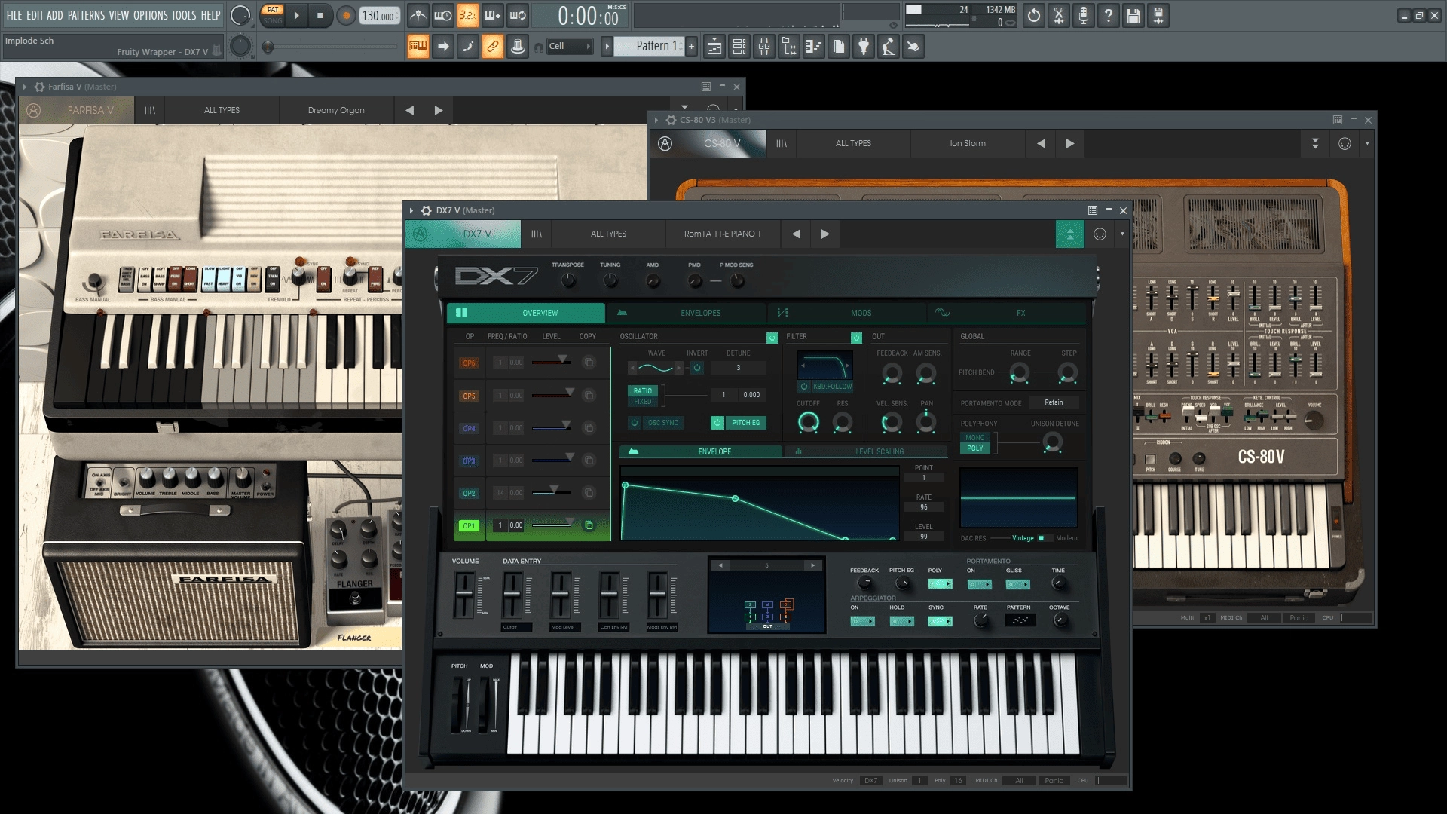Adjust the OP1 level slider
The height and width of the screenshot is (814, 1447).
click(552, 525)
